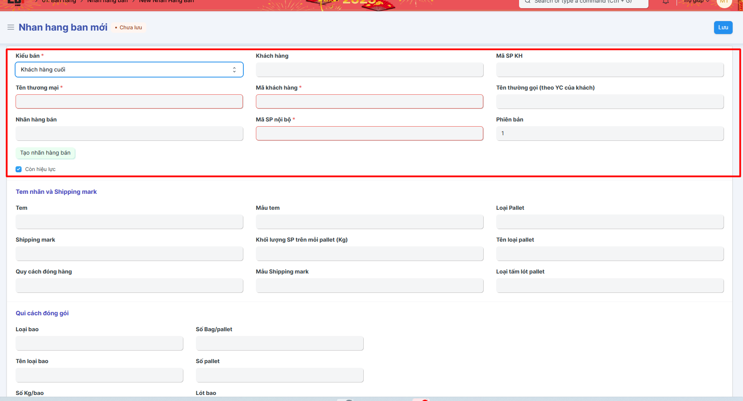Open the Kiểu bán dropdown
The height and width of the screenshot is (401, 743).
129,70
